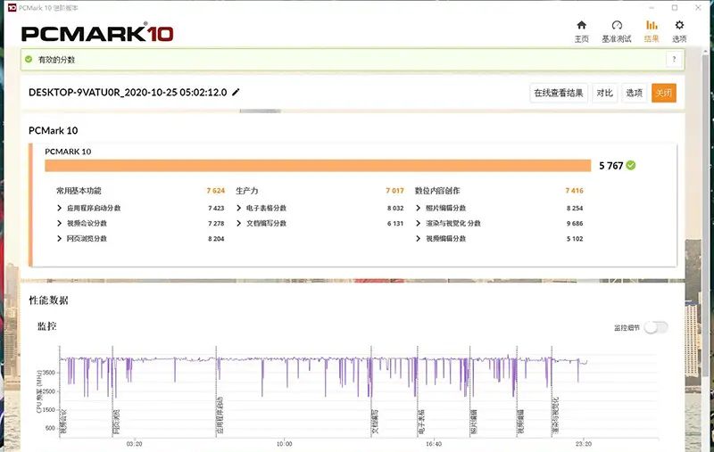The height and width of the screenshot is (452, 714).
Task: Click the pencil icon to rename result
Action: point(236,93)
